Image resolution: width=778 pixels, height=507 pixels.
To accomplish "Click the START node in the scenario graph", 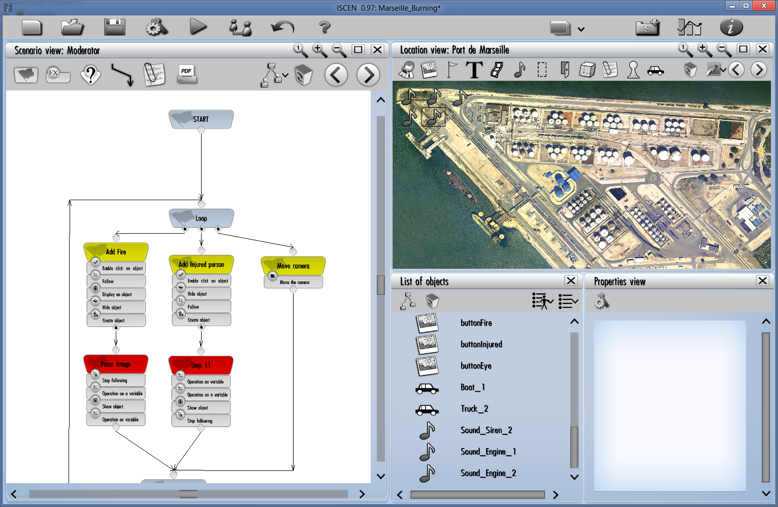I will 201,119.
